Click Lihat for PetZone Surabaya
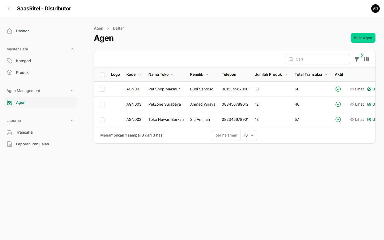Screen dimensions: 384x240 point(357,104)
